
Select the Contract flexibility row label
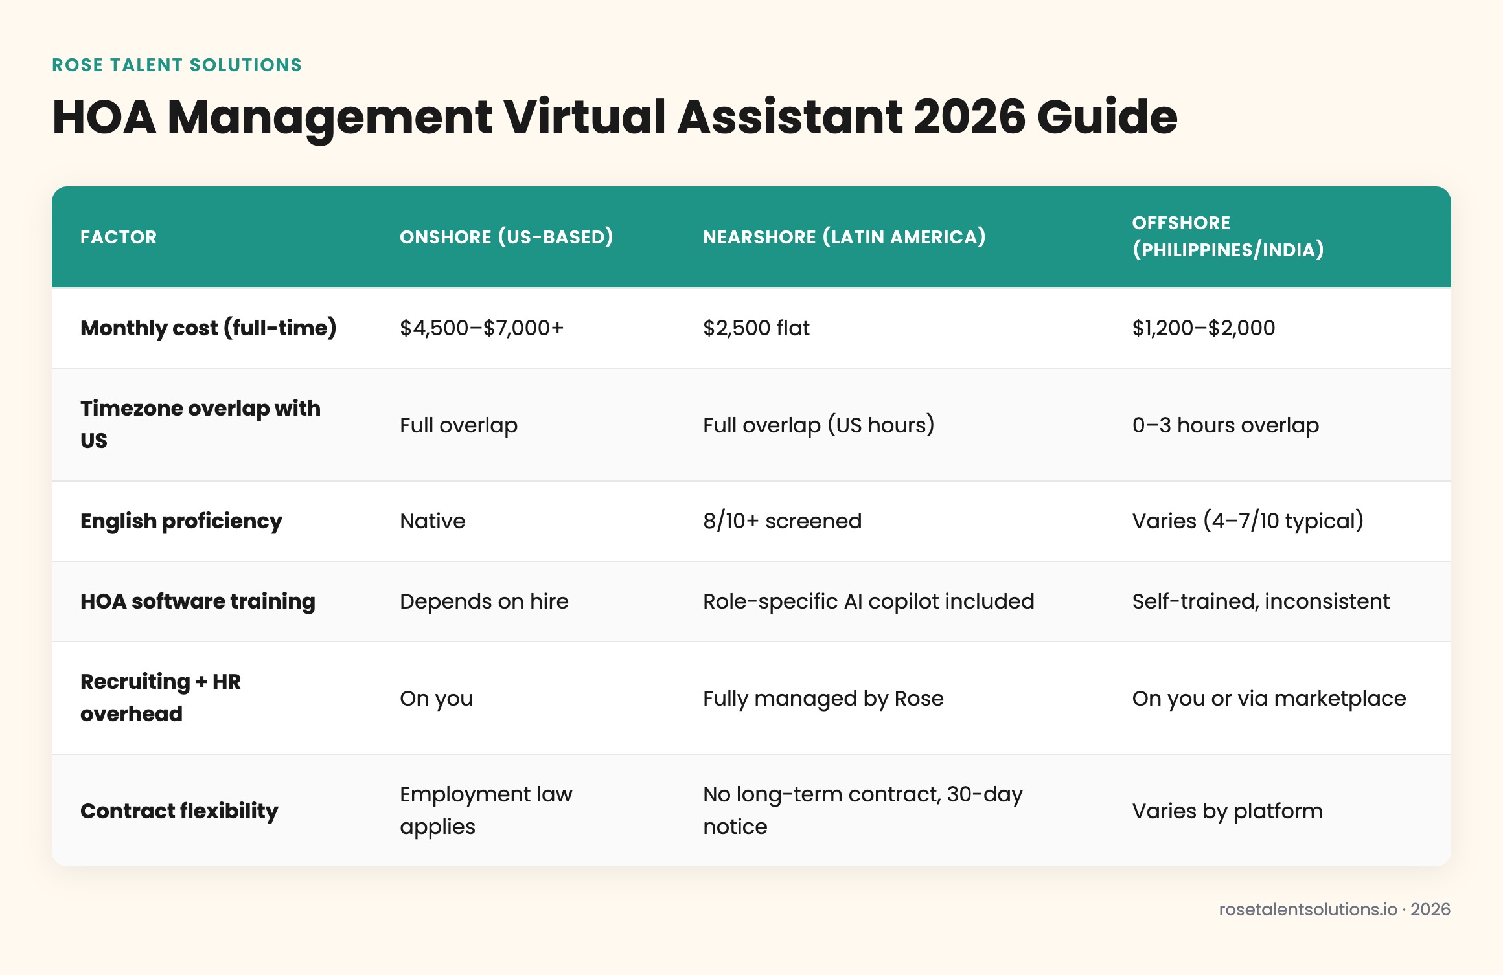coord(179,811)
